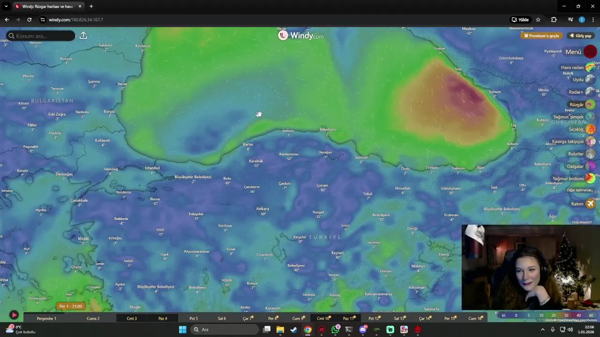Close the Windy browser tab
This screenshot has width=600, height=337.
80,7
